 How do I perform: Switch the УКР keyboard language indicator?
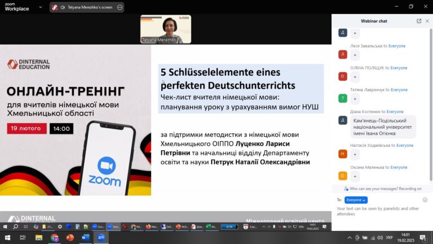(390, 238)
